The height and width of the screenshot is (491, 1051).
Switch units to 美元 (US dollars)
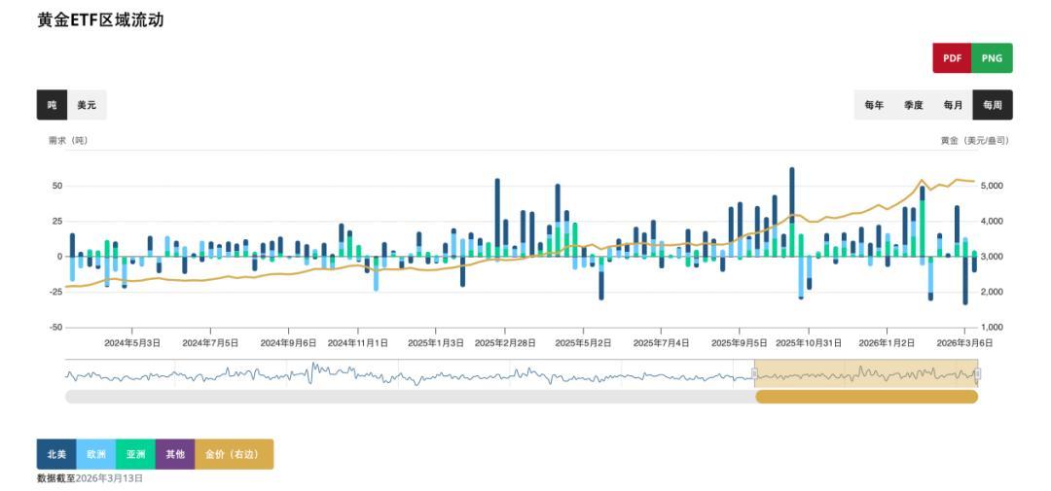[87, 105]
